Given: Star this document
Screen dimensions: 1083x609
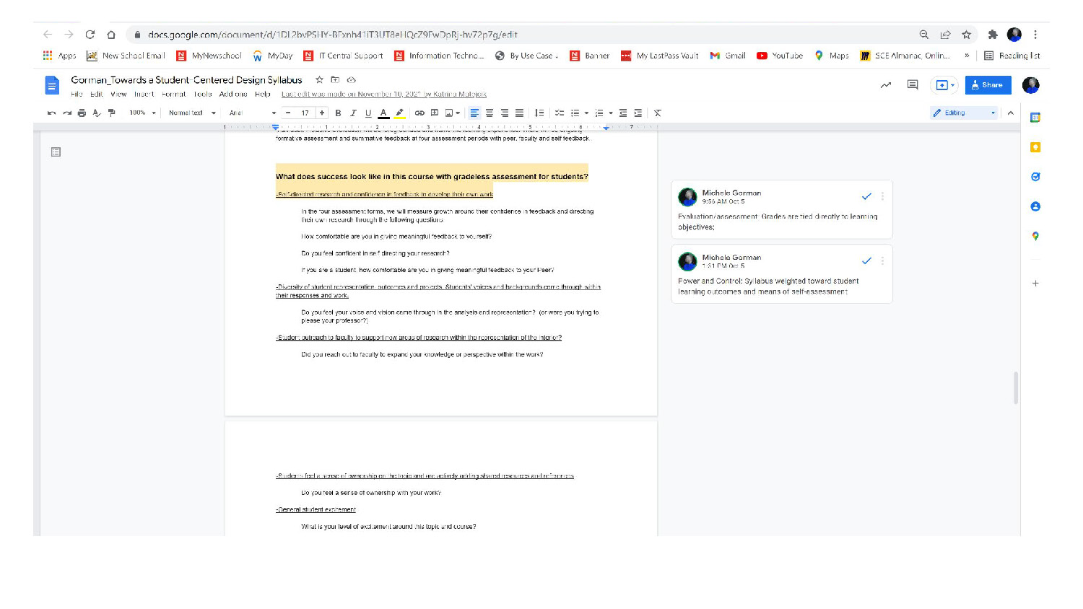Looking at the screenshot, I should [x=319, y=80].
